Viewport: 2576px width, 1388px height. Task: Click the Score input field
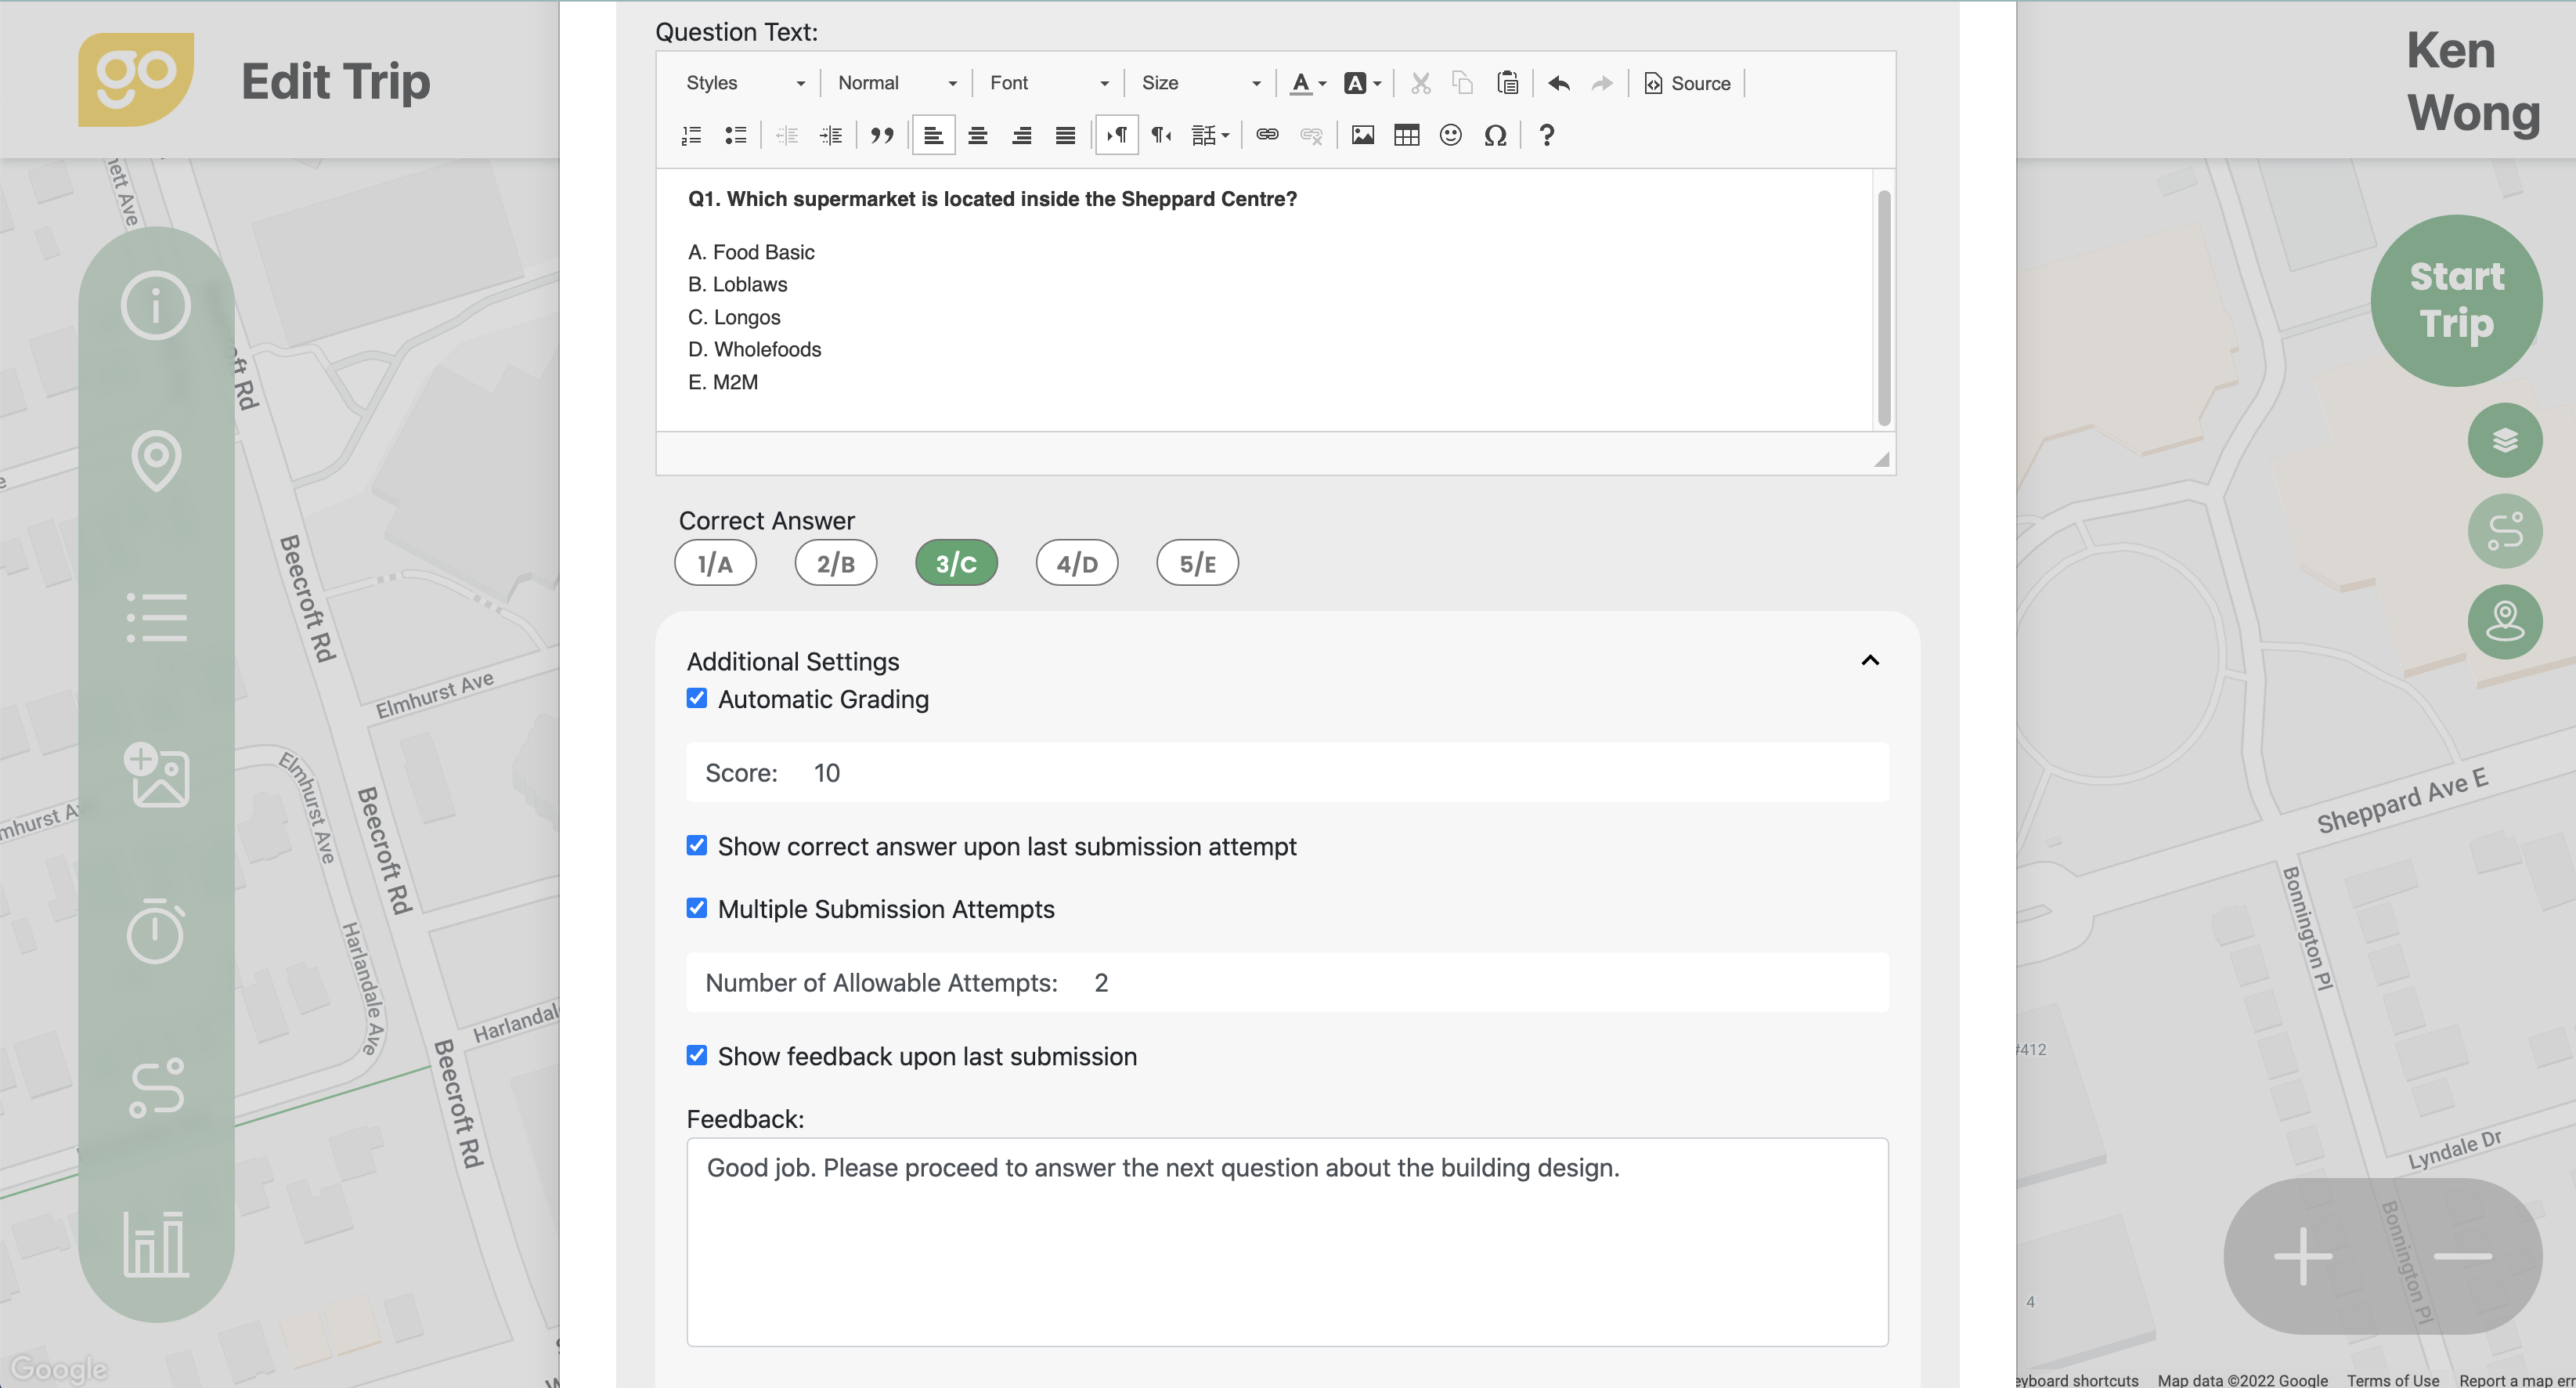pos(1287,772)
